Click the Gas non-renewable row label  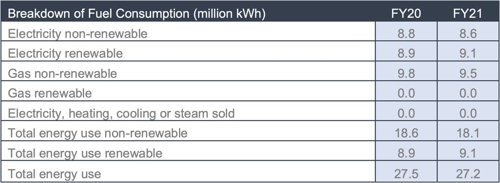click(x=62, y=74)
